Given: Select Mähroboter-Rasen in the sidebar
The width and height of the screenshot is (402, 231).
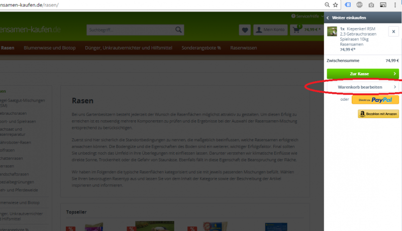Looking at the screenshot, I should pyautogui.click(x=16, y=142).
